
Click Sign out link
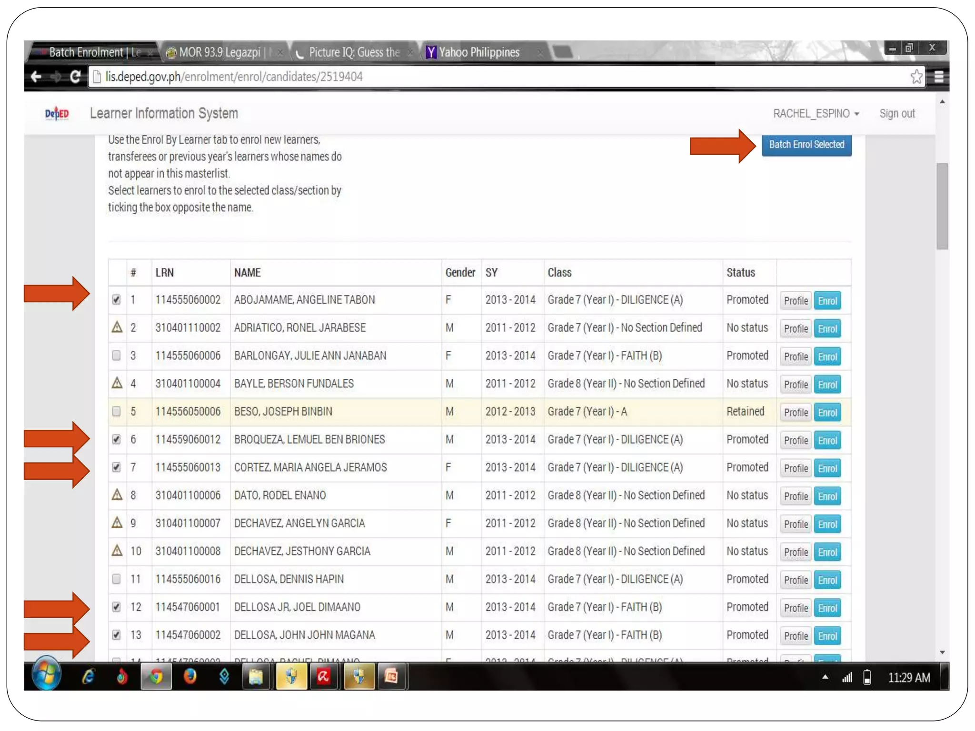(x=897, y=114)
